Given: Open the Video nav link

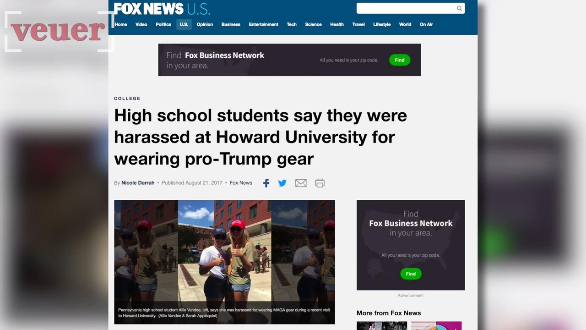Looking at the screenshot, I should (x=141, y=24).
